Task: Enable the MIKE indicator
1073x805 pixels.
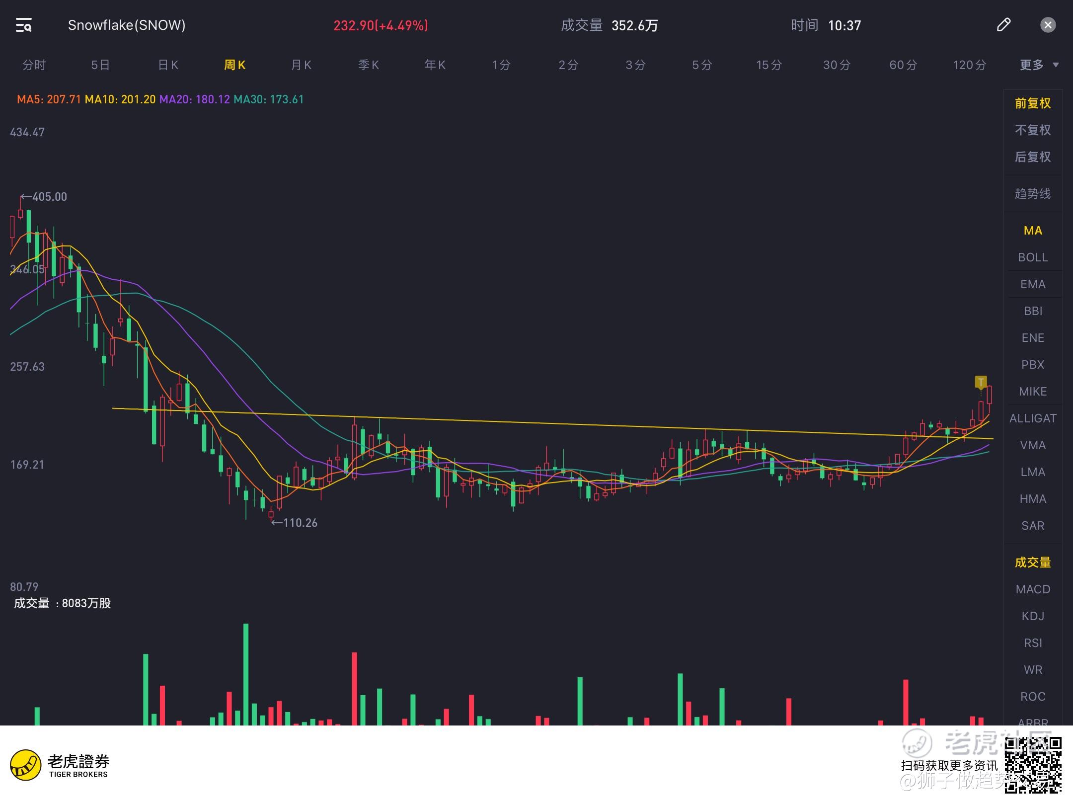Action: (x=1033, y=392)
